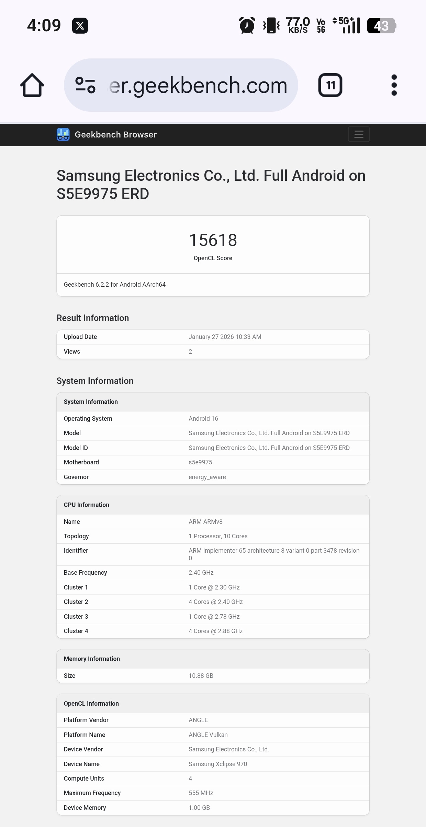Open the tab switcher showing 11 tabs
This screenshot has width=426, height=827.
pyautogui.click(x=330, y=85)
